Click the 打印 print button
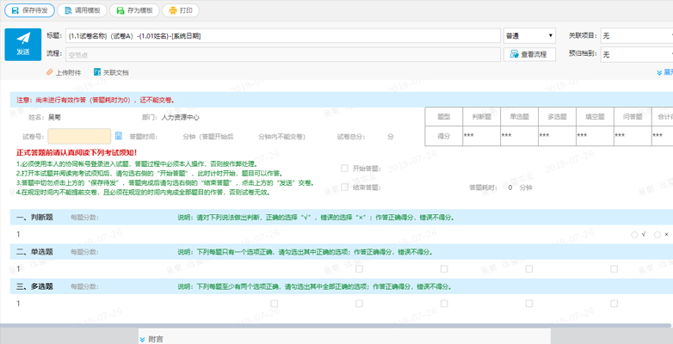Viewport: 673px width, 344px height. [181, 10]
